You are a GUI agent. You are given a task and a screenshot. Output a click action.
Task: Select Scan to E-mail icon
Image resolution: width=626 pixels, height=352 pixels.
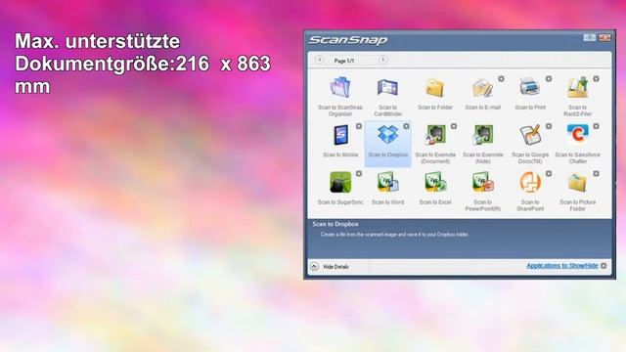[482, 88]
